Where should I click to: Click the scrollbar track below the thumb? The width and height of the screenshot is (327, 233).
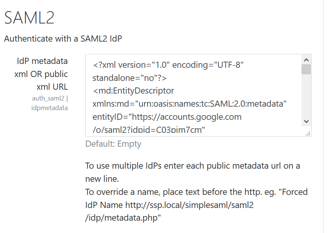pos(307,96)
